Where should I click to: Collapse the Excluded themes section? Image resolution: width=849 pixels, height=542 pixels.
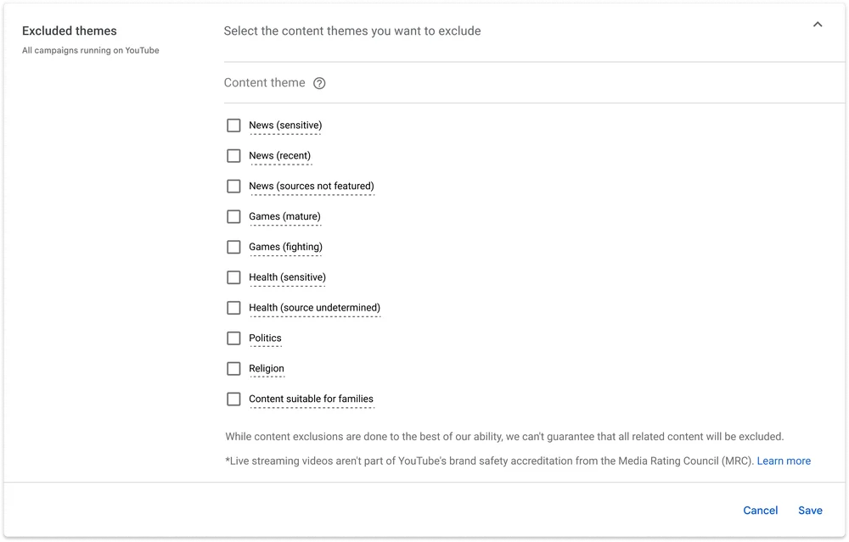tap(818, 25)
